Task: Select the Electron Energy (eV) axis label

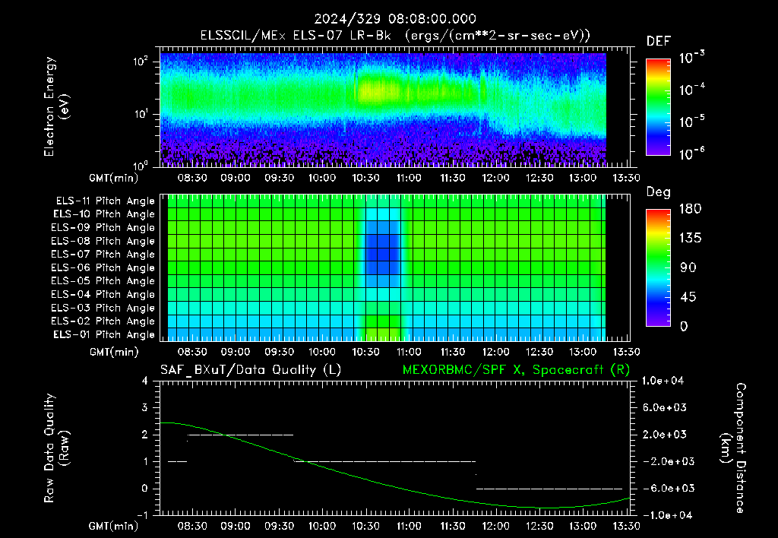Action: [56, 106]
